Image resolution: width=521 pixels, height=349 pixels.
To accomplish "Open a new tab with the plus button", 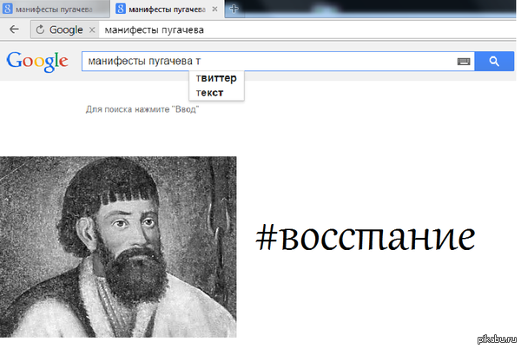I will pyautogui.click(x=234, y=9).
